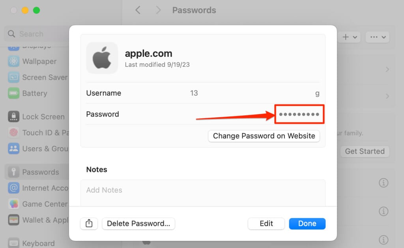404x248 pixels.
Task: Reveal the hidden password dots
Action: click(x=299, y=114)
